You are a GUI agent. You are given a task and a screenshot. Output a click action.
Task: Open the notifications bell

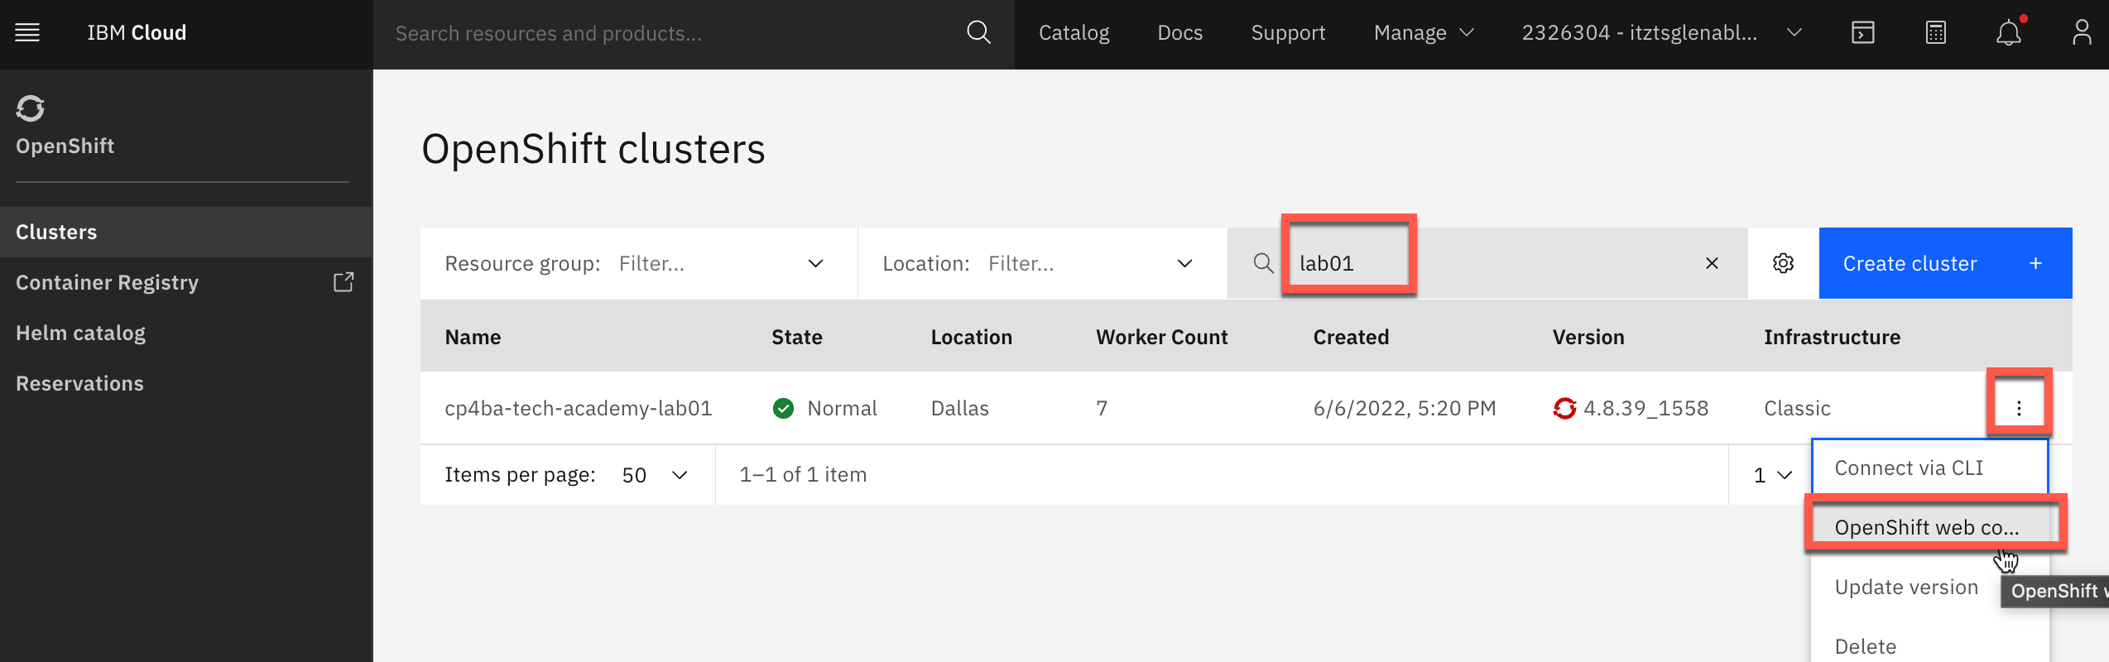2008,33
